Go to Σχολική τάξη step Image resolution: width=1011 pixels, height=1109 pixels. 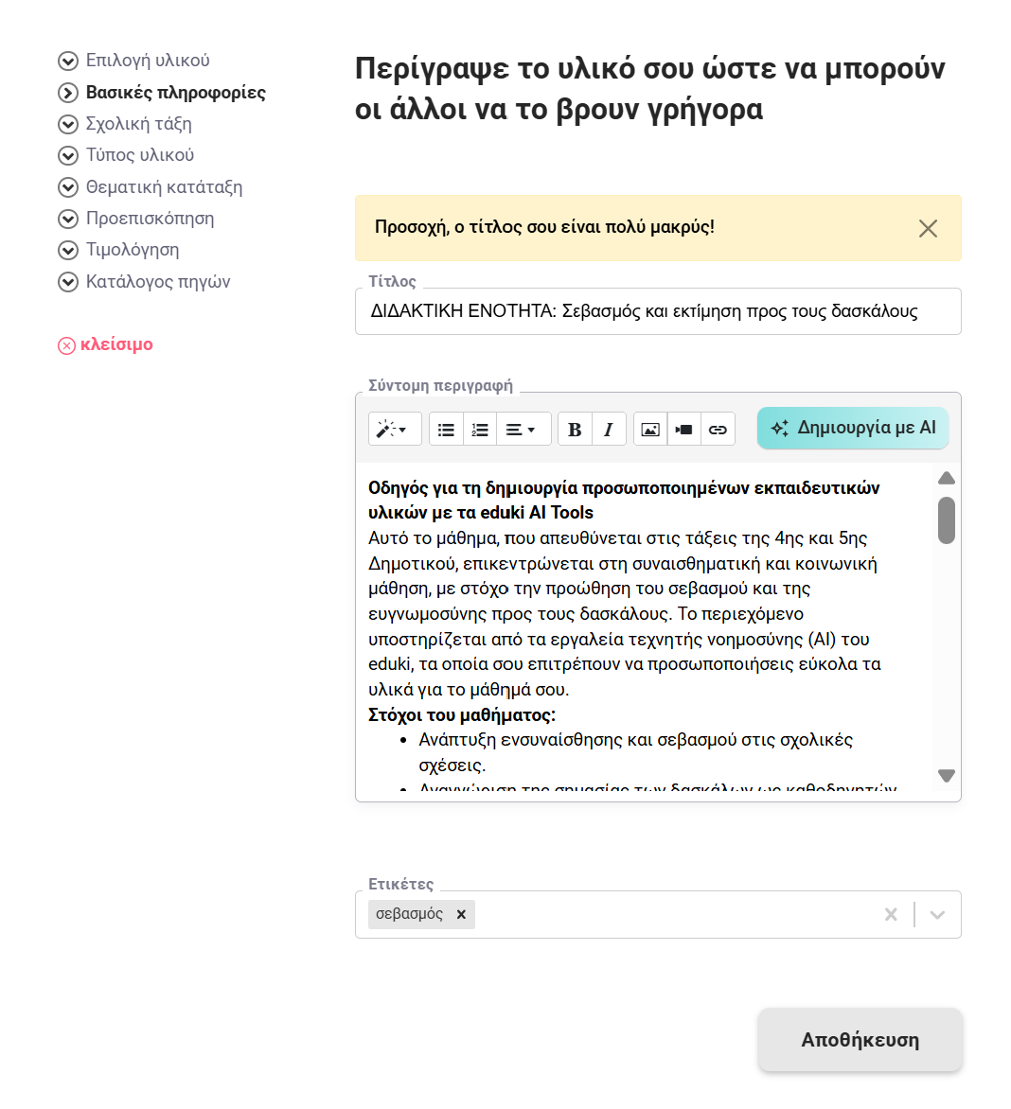click(138, 124)
